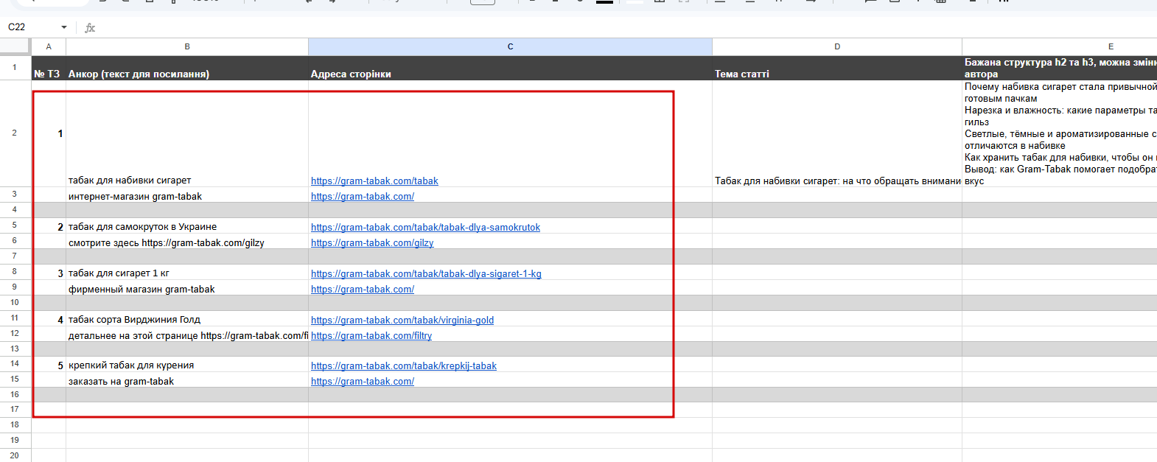
Task: Open the gram-tabak.com/filtry link
Action: tap(371, 335)
